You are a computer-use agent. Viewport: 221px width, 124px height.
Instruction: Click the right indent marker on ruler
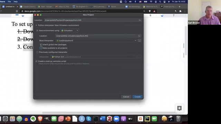162,16
